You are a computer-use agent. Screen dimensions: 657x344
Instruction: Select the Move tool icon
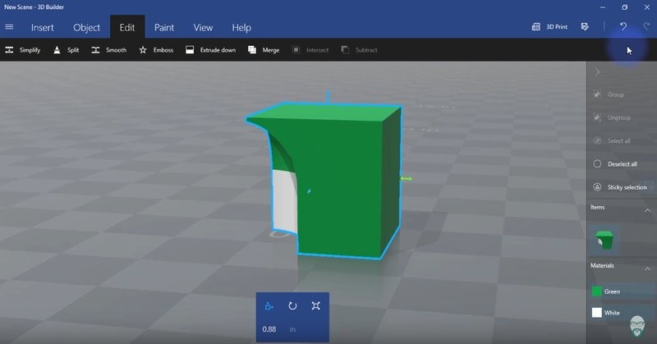click(x=269, y=306)
